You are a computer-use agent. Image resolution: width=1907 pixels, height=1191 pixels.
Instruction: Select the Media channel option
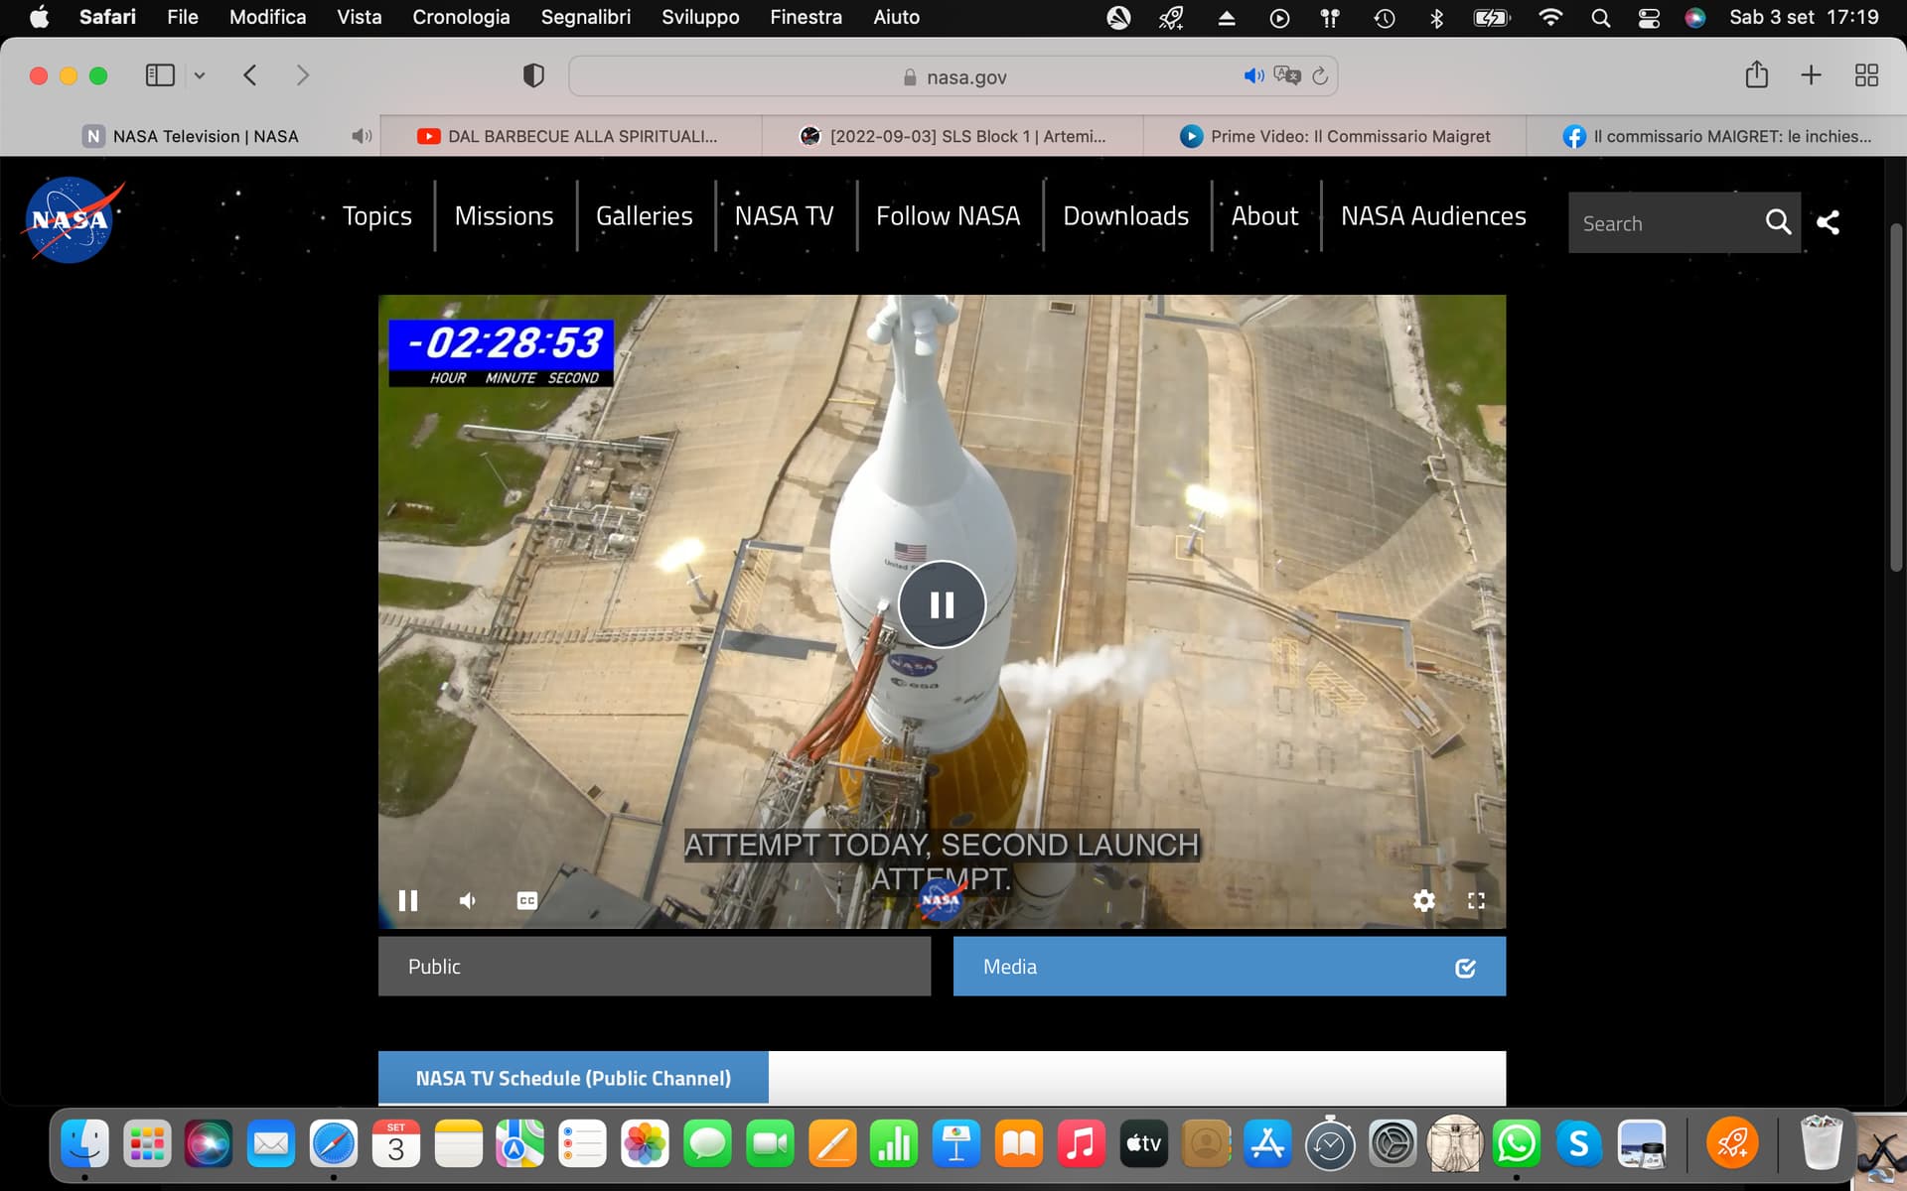pos(1229,967)
